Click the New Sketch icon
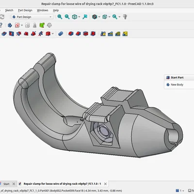This screenshot has width=194, height=194. [17, 25]
